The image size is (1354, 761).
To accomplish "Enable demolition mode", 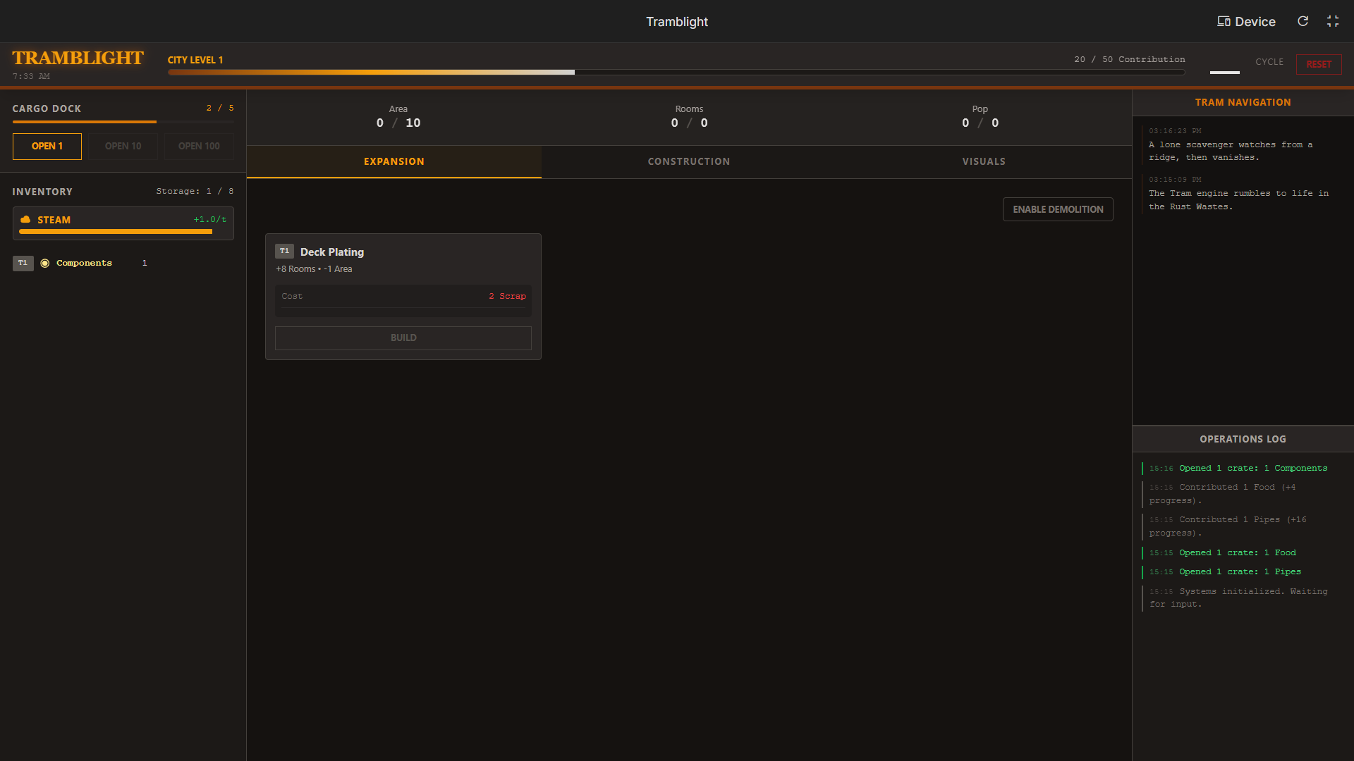I will pyautogui.click(x=1057, y=209).
